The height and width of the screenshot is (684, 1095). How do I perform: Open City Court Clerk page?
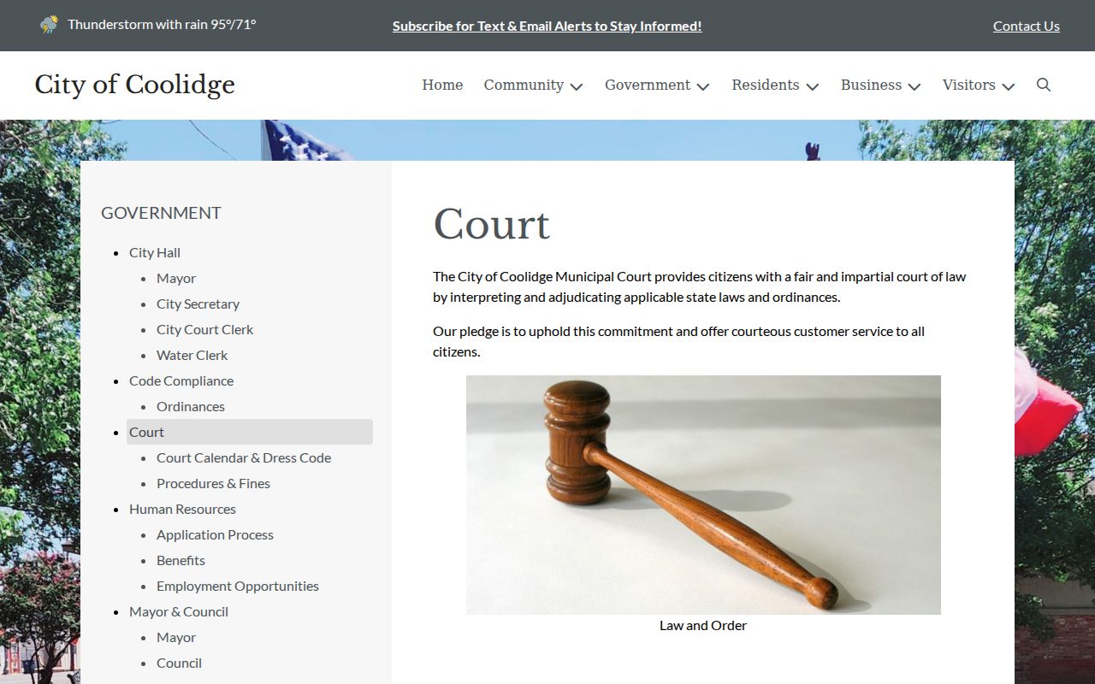204,329
